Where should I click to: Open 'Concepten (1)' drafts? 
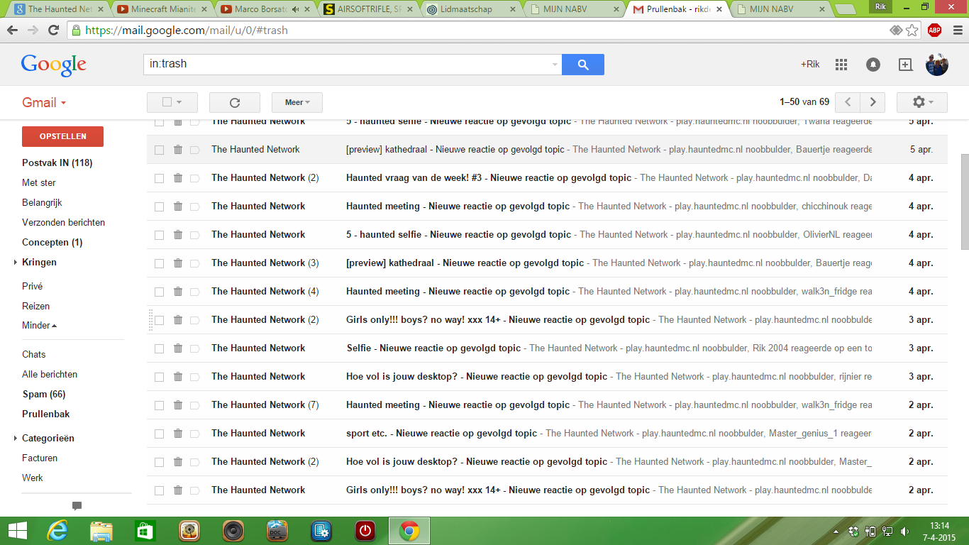tap(52, 243)
